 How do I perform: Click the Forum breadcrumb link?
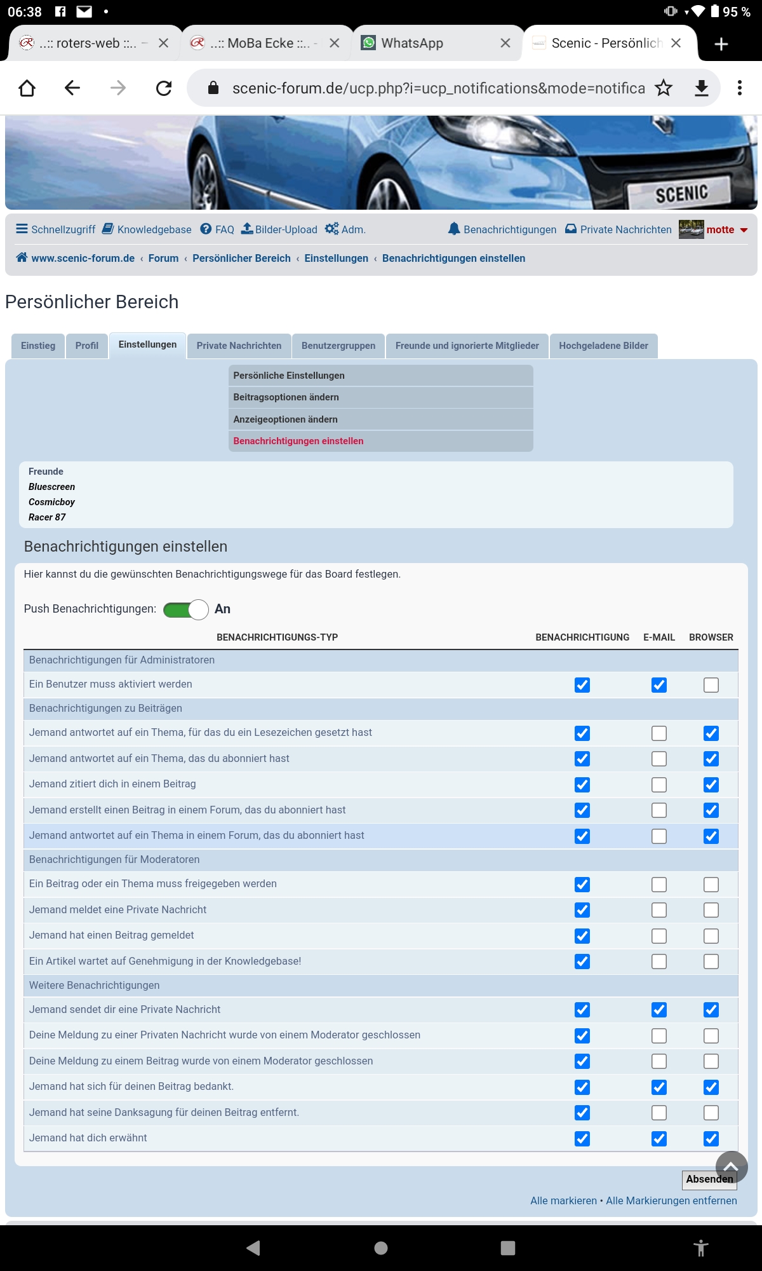click(x=163, y=258)
